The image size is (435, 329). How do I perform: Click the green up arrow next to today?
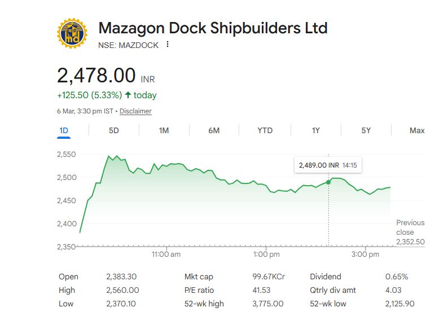coord(128,95)
